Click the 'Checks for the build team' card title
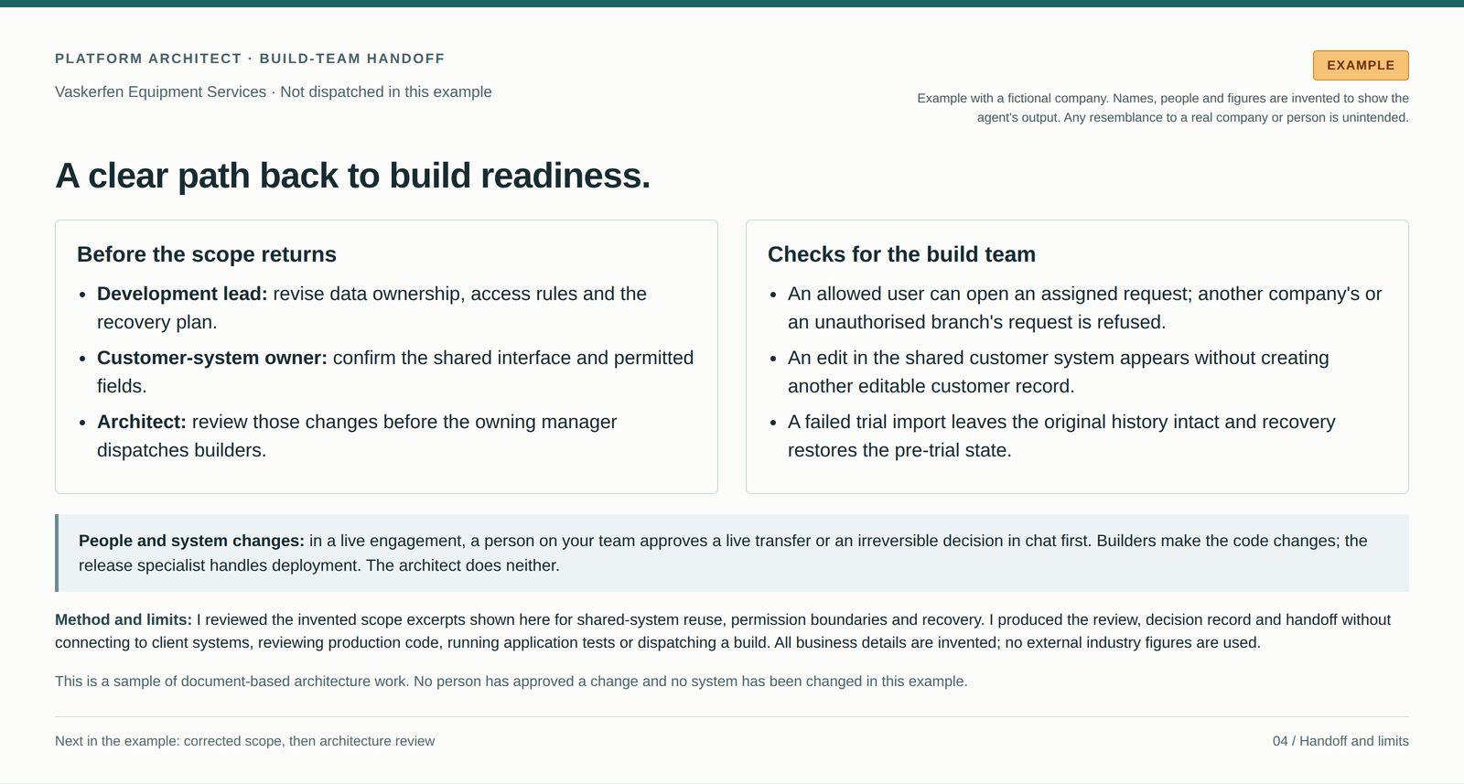Image resolution: width=1464 pixels, height=784 pixels. [901, 254]
